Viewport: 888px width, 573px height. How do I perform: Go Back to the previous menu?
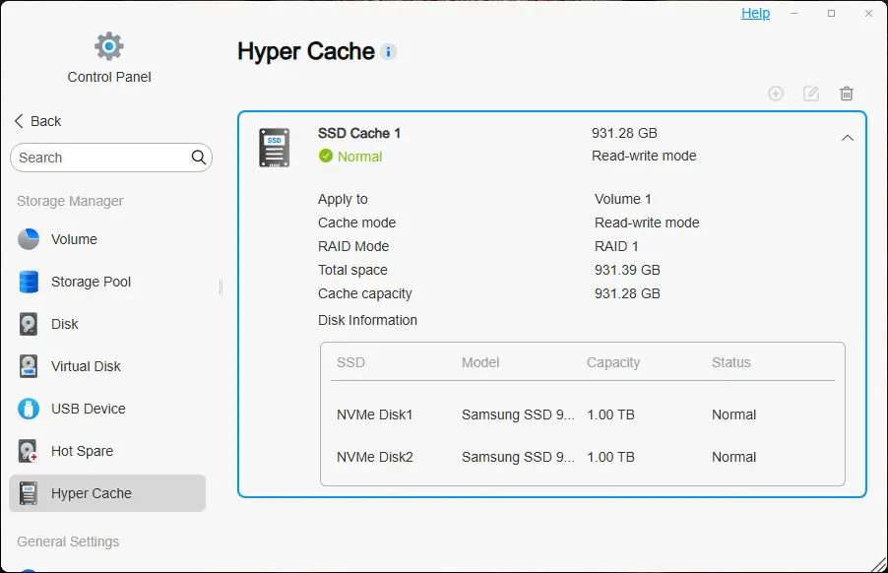pos(37,121)
